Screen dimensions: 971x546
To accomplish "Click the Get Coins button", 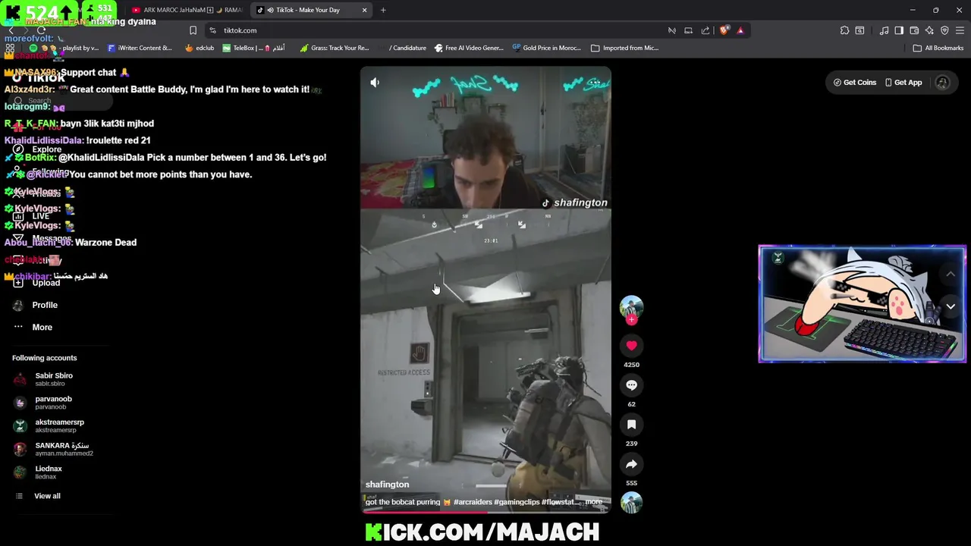I will click(854, 83).
